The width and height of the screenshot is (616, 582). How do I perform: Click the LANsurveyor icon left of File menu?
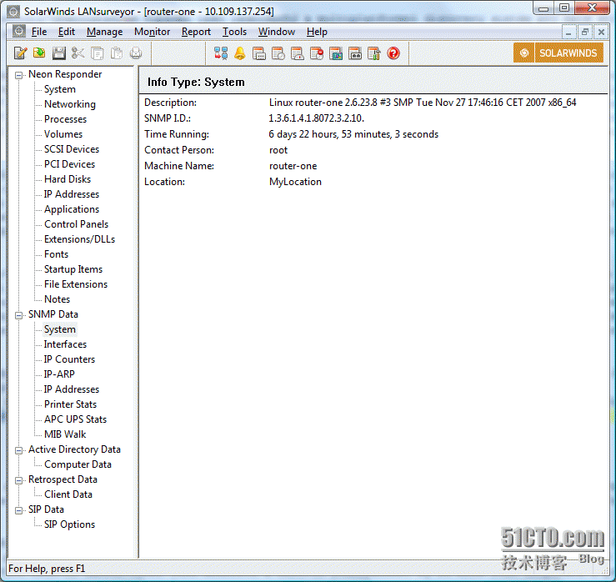pyautogui.click(x=18, y=32)
